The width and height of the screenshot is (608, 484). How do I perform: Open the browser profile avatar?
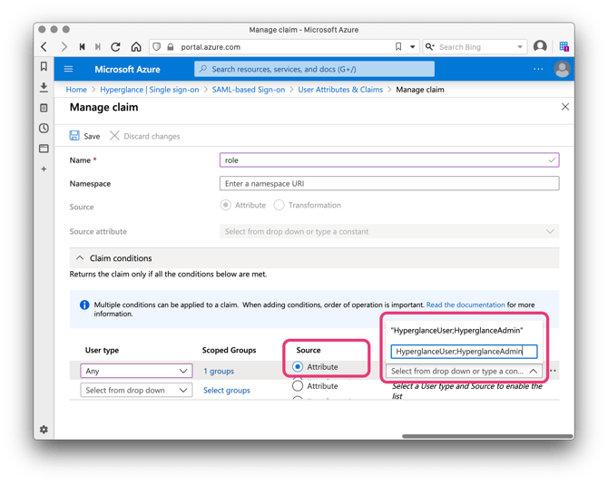pos(540,46)
